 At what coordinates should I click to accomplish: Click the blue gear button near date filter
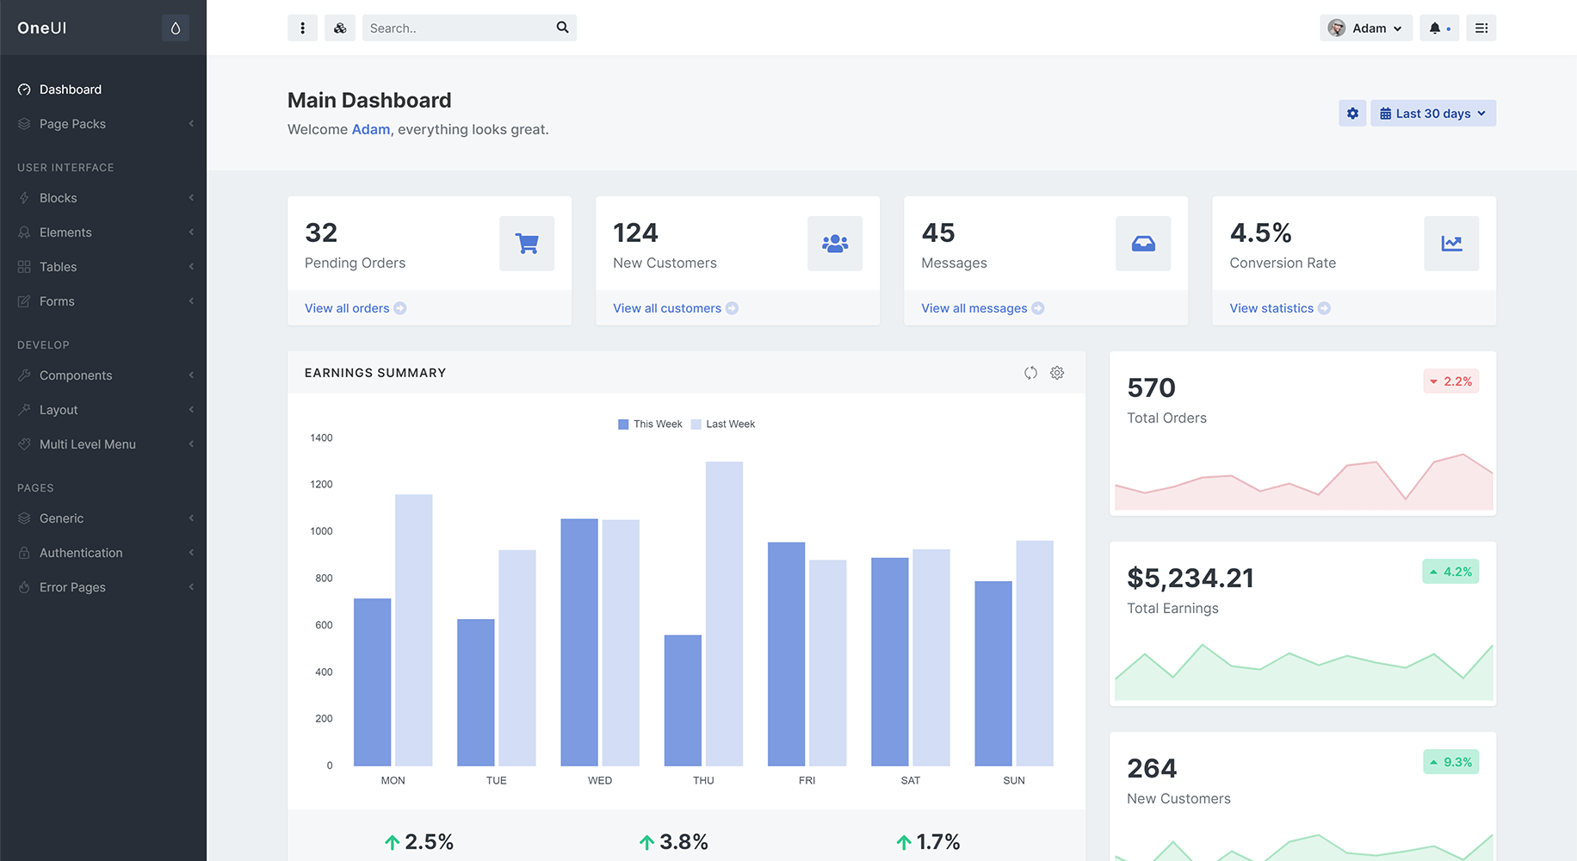tap(1352, 114)
